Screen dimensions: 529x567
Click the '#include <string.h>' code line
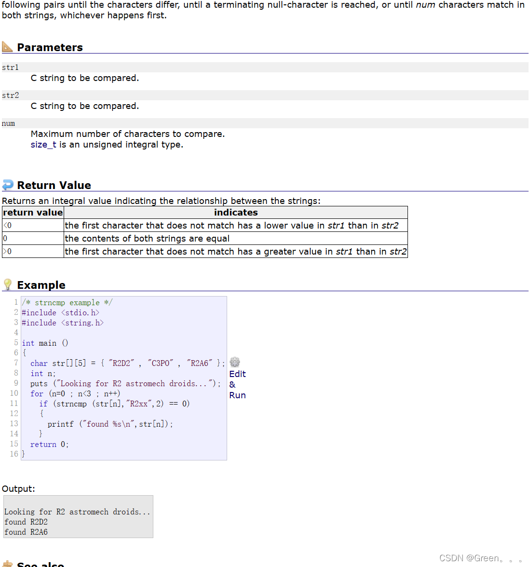coord(63,323)
